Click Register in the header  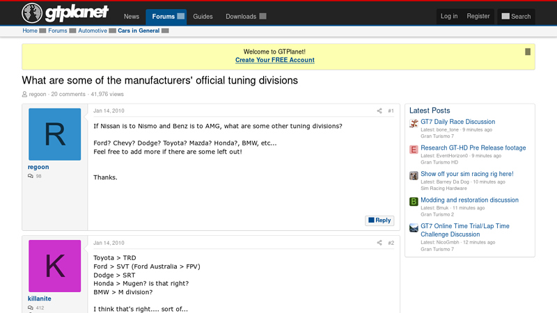tap(478, 16)
